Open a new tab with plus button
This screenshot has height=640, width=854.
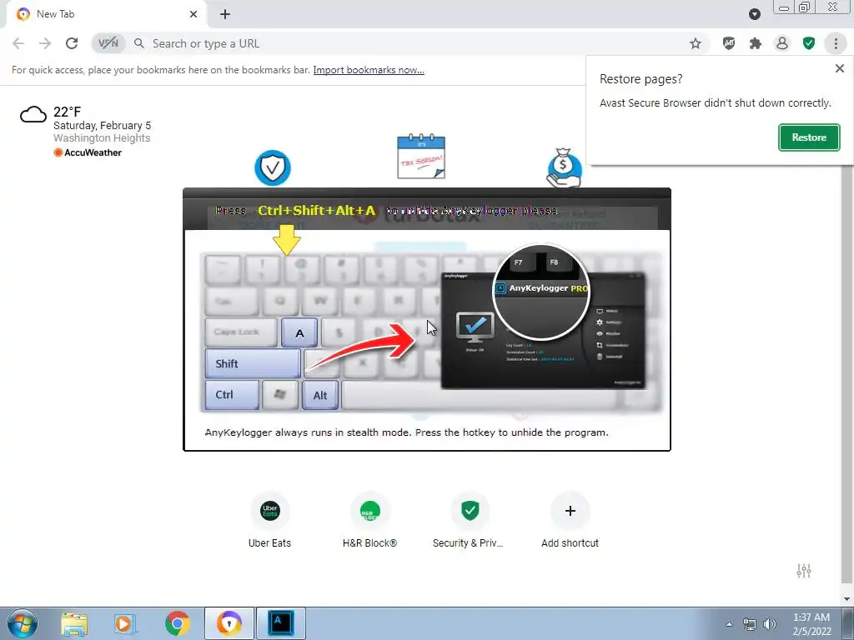[225, 14]
